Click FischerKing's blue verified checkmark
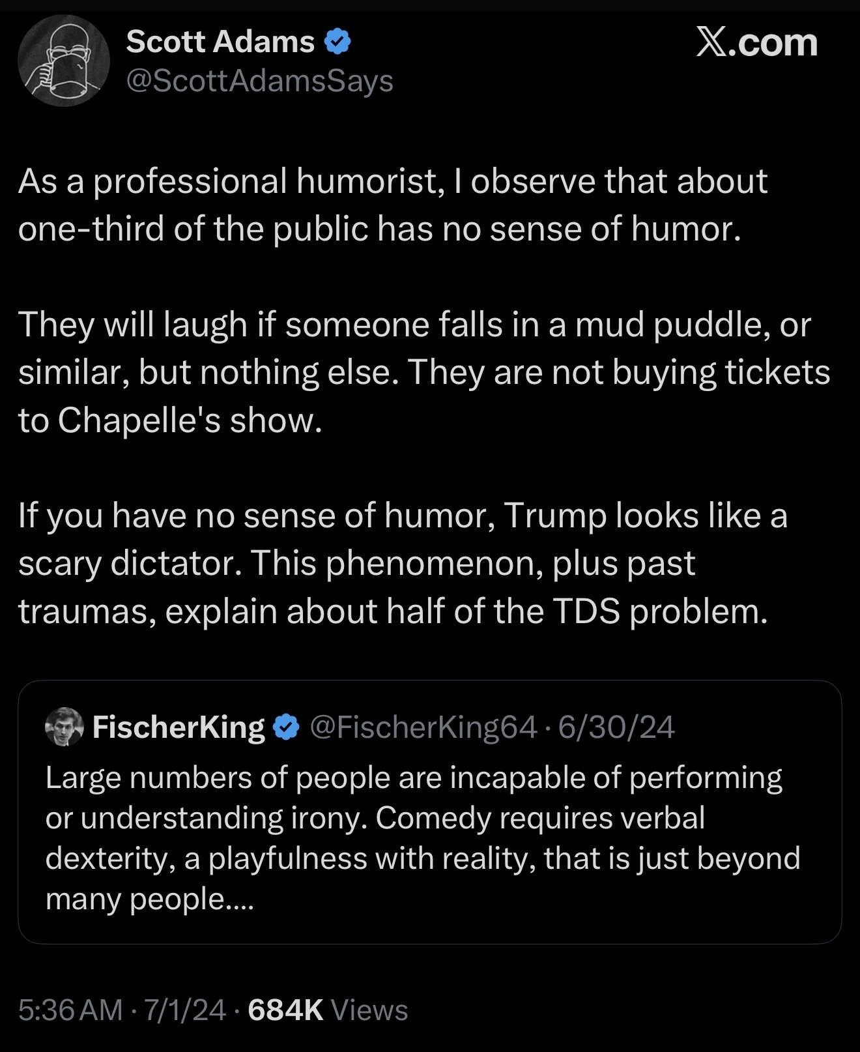860x1052 pixels. pyautogui.click(x=287, y=727)
